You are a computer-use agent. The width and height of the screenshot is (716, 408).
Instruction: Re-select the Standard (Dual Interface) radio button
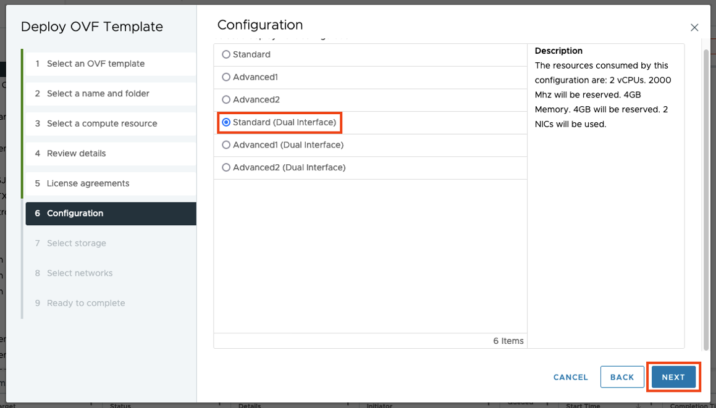point(225,122)
